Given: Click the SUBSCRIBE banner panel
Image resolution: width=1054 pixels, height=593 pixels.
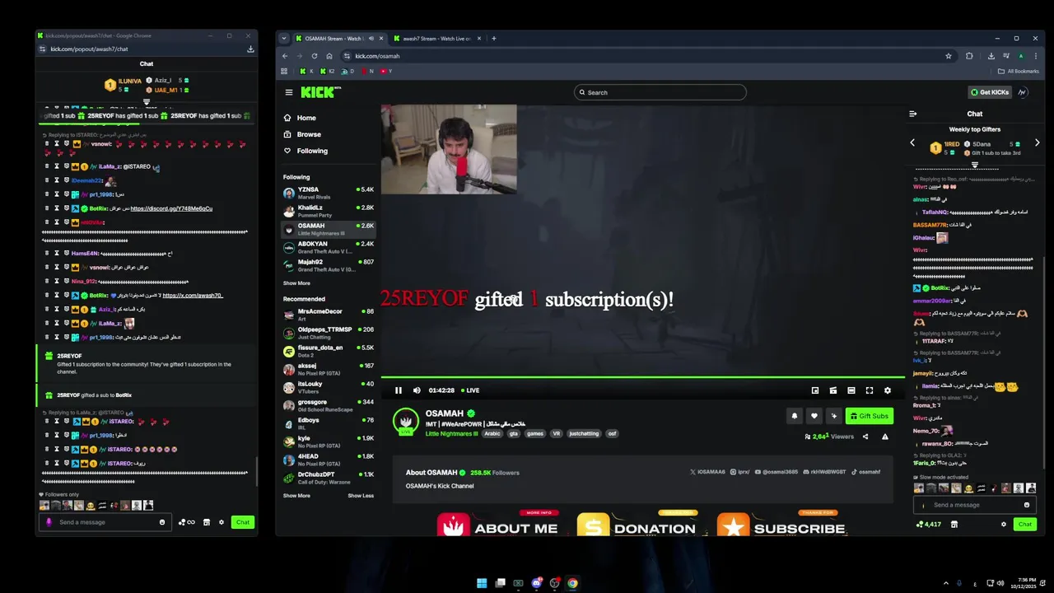Looking at the screenshot, I should (x=781, y=525).
